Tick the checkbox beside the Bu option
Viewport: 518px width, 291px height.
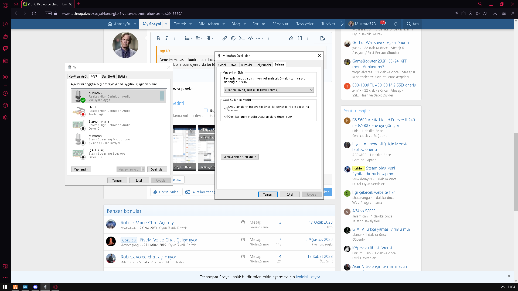point(206,110)
